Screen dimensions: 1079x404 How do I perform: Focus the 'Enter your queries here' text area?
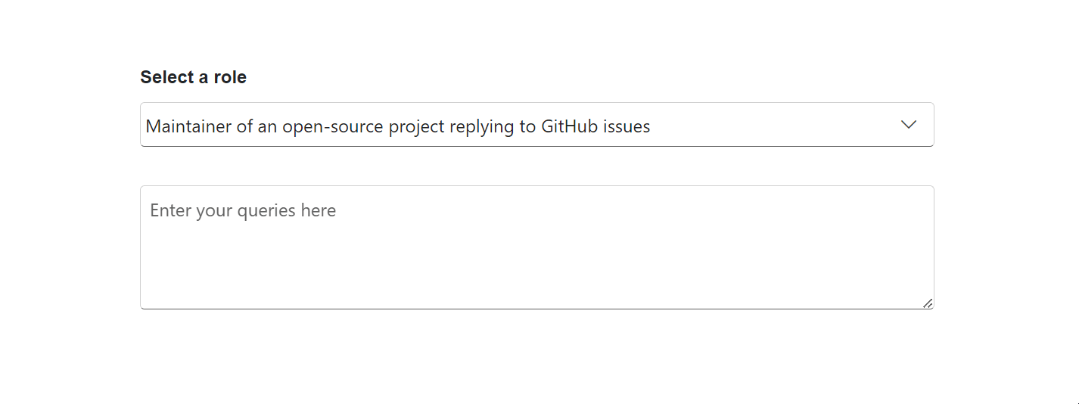pyautogui.click(x=536, y=247)
